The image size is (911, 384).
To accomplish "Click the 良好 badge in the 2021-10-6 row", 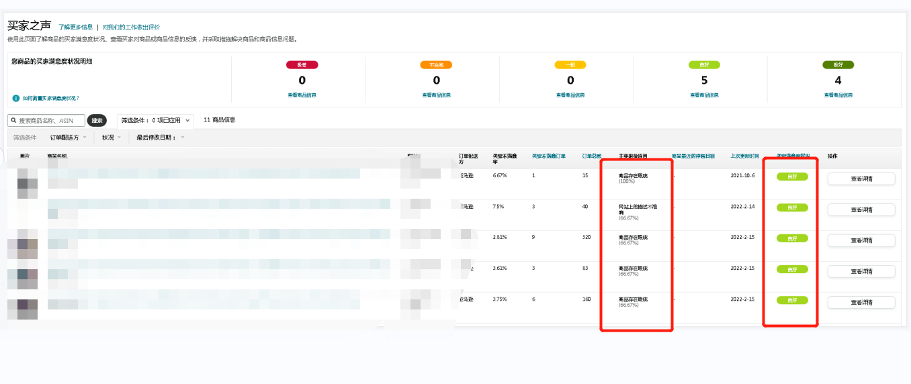I will point(792,177).
